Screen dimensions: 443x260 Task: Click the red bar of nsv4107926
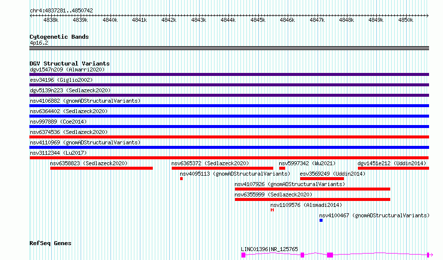coord(313,189)
